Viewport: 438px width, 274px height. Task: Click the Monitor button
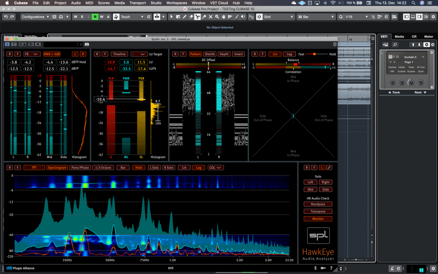click(x=318, y=219)
